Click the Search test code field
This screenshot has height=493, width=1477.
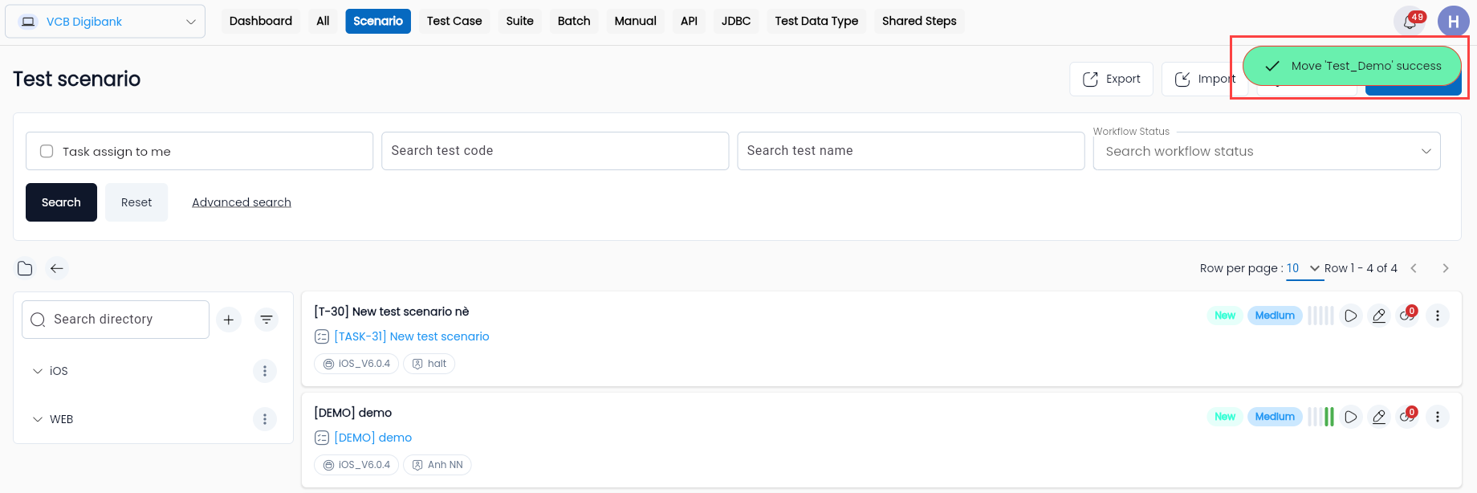pyautogui.click(x=555, y=151)
